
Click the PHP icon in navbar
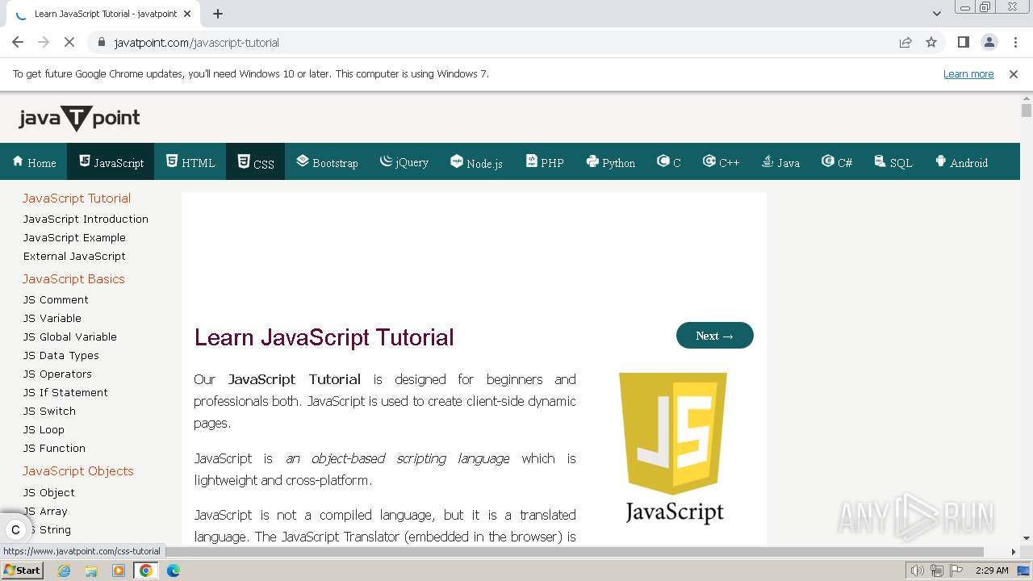(532, 161)
